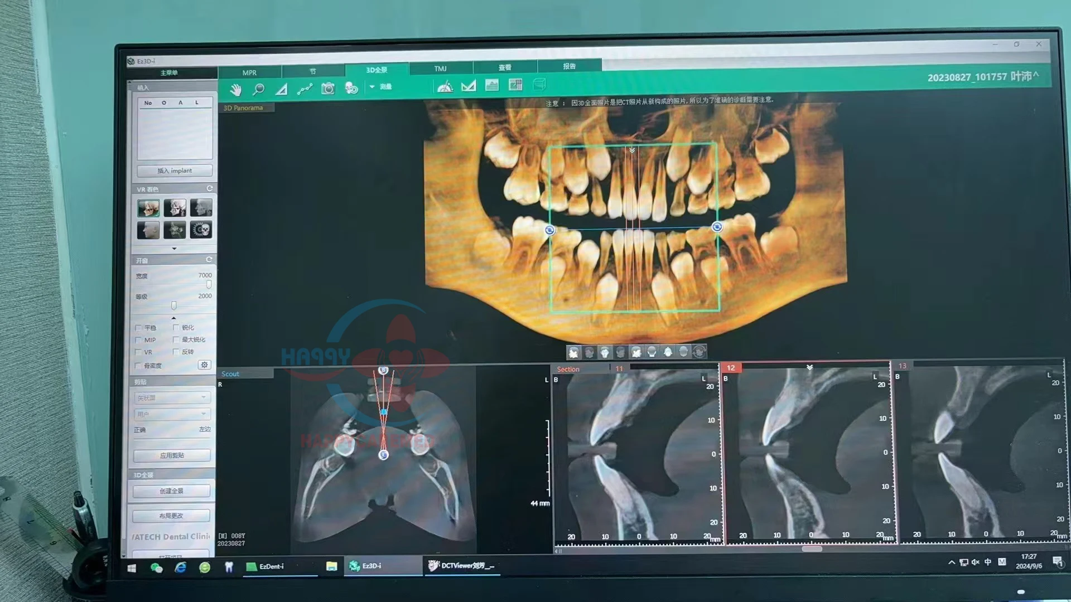1071x602 pixels.
Task: Click the camera capture icon
Action: (x=328, y=89)
